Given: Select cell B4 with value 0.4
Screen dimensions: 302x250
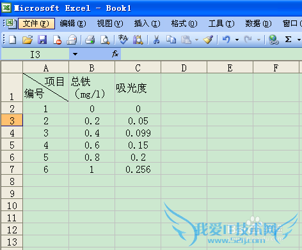Looking at the screenshot, I should pos(92,133).
